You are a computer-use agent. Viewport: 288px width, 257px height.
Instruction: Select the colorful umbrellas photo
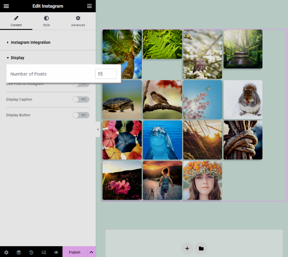pos(122,140)
